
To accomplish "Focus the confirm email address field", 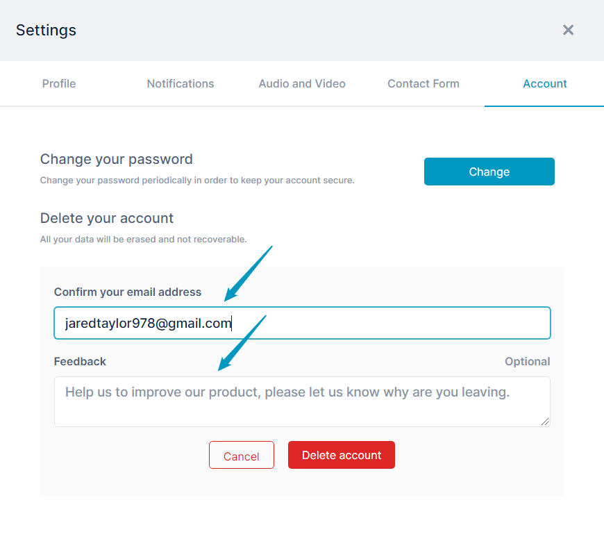I will [303, 323].
